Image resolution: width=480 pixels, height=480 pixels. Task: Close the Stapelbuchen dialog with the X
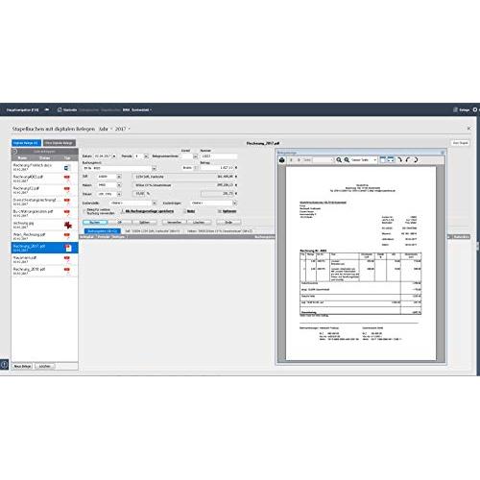click(x=468, y=129)
